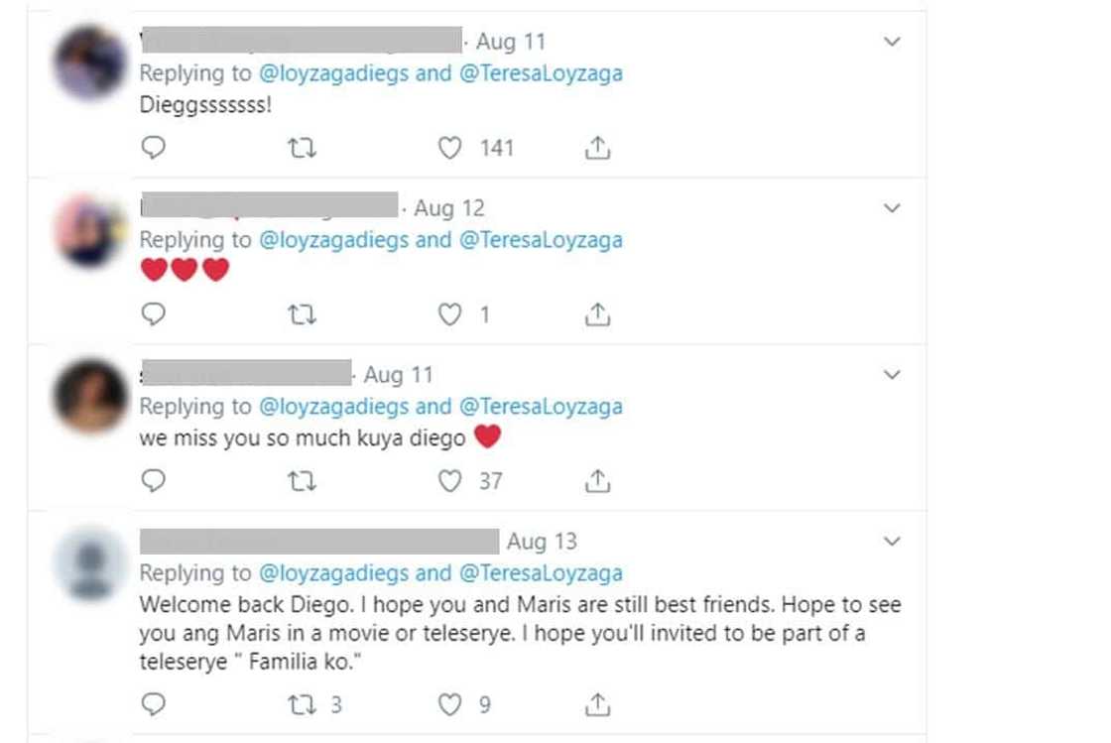The height and width of the screenshot is (743, 1111).
Task: Open the dropdown chevron on the first tweet
Action: [892, 42]
